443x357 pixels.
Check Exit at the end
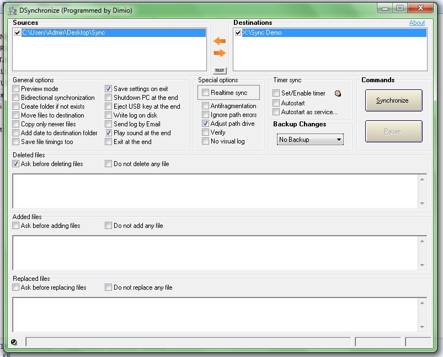click(x=108, y=142)
